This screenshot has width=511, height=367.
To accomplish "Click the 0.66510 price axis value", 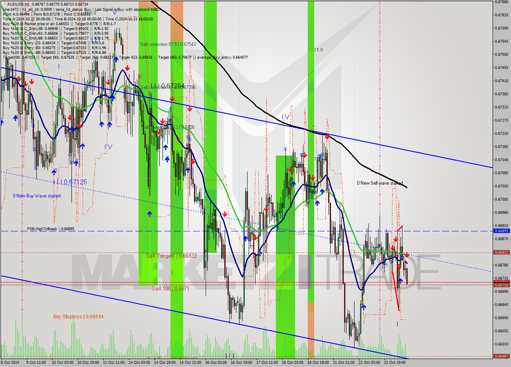I will tap(501, 344).
